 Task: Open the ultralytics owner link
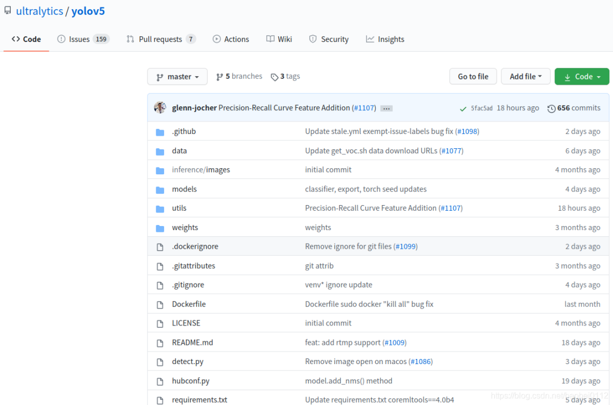[40, 11]
